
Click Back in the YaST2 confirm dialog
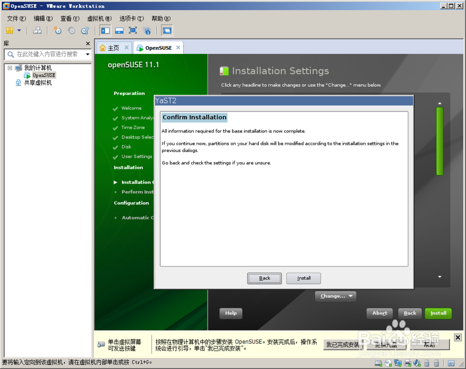(265, 279)
